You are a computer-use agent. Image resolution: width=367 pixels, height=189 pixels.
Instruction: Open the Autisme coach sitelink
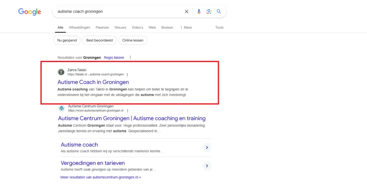pyautogui.click(x=79, y=145)
